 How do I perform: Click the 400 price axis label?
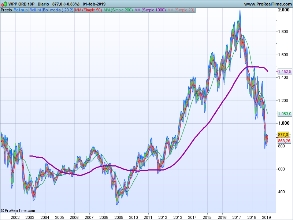point(281,192)
